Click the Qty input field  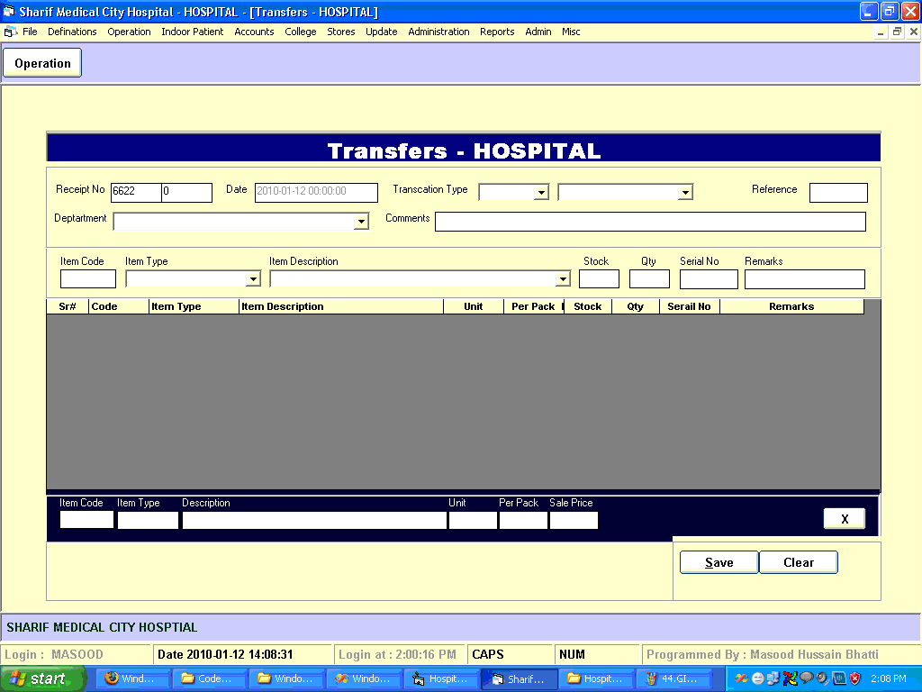(650, 279)
